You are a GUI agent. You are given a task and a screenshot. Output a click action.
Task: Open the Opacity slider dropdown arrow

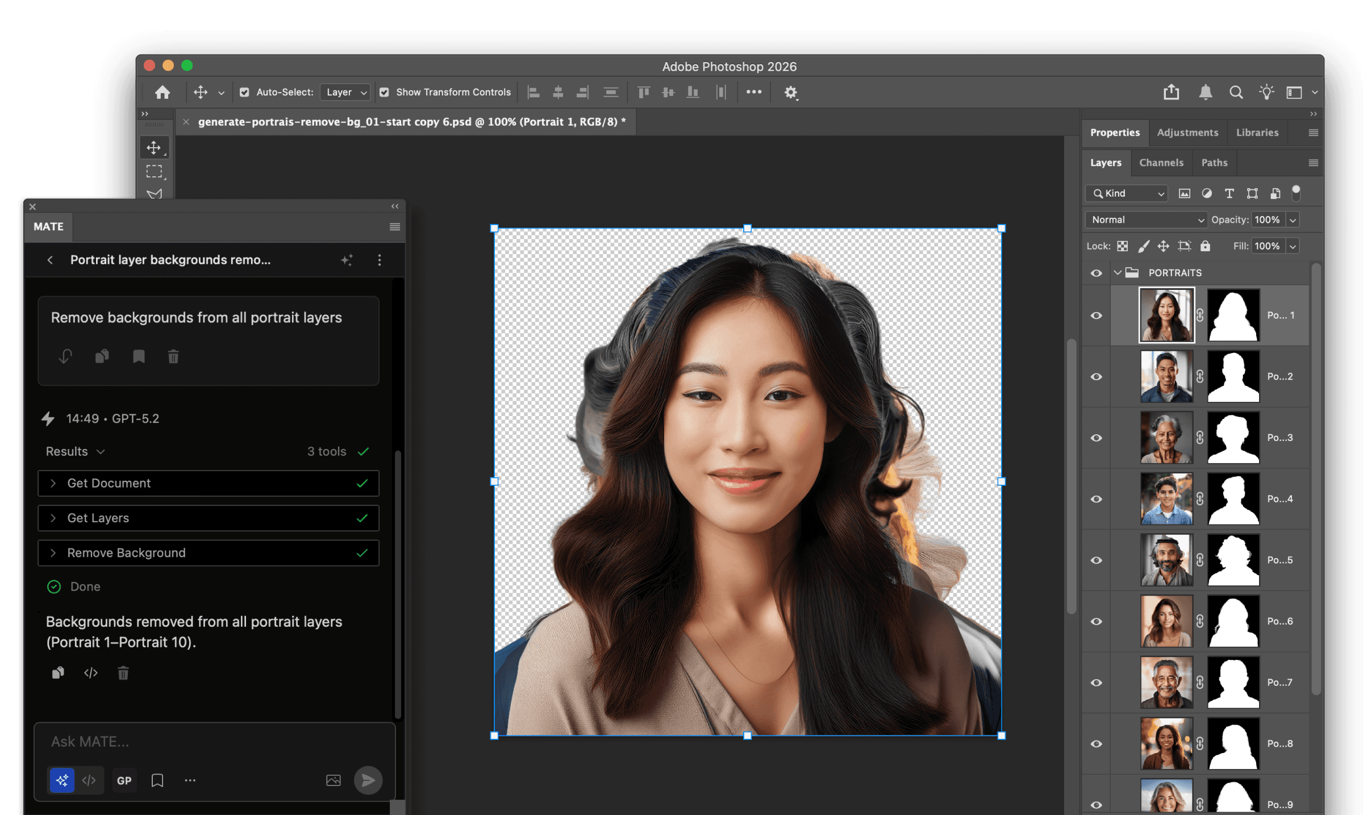click(x=1293, y=220)
